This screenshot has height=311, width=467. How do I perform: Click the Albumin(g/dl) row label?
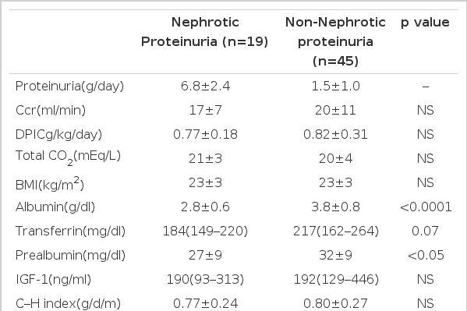click(55, 207)
